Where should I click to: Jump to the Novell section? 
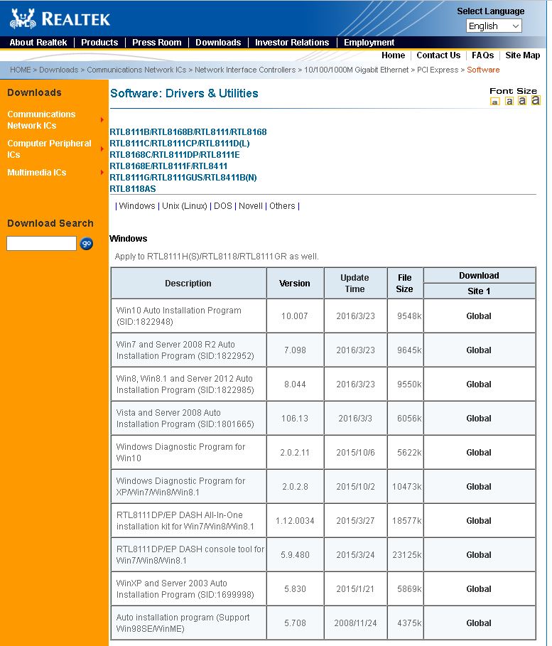click(251, 205)
